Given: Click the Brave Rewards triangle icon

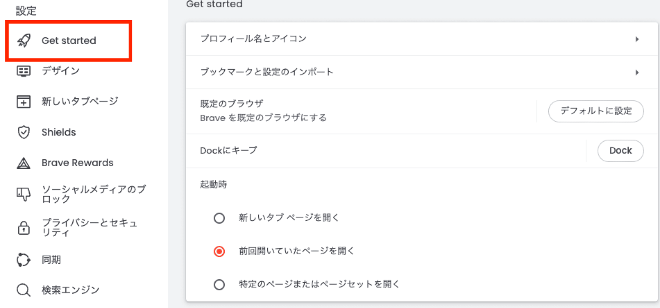Looking at the screenshot, I should coord(24,163).
